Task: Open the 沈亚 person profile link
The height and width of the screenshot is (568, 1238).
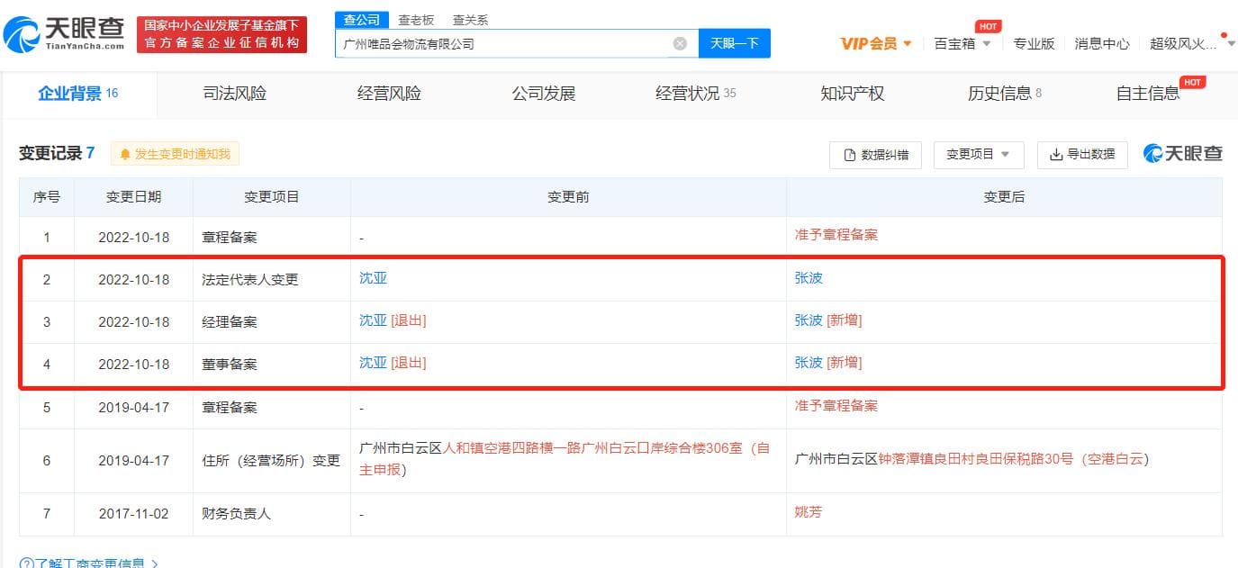Action: point(372,279)
